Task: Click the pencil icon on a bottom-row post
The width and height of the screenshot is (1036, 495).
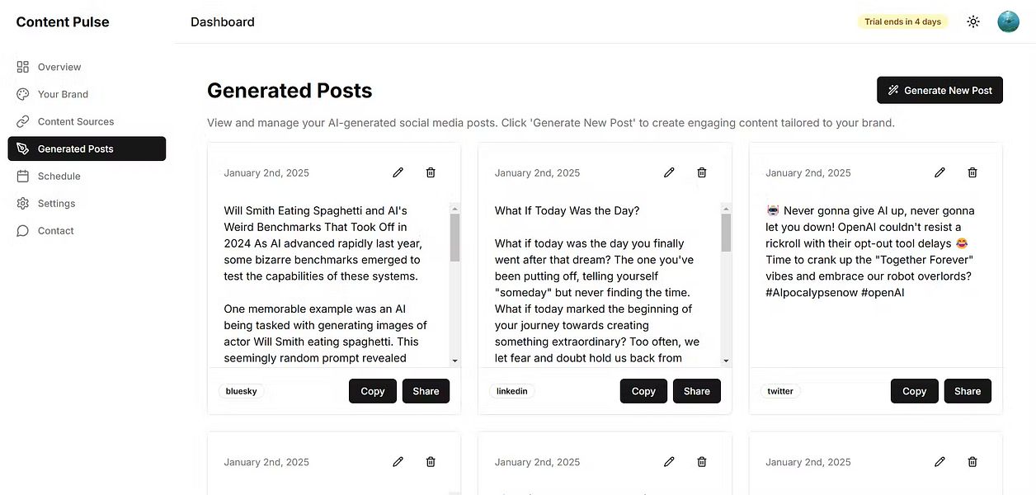Action: (x=398, y=462)
